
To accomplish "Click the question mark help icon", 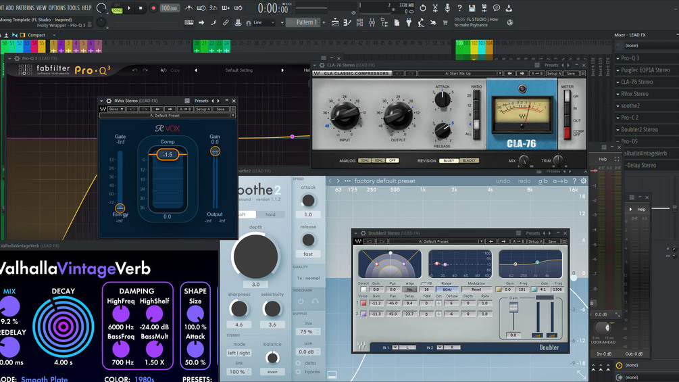I will (459, 8).
